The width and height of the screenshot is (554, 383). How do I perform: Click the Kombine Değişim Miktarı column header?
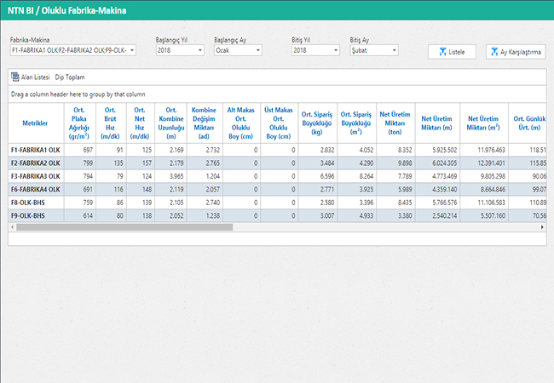pos(203,123)
